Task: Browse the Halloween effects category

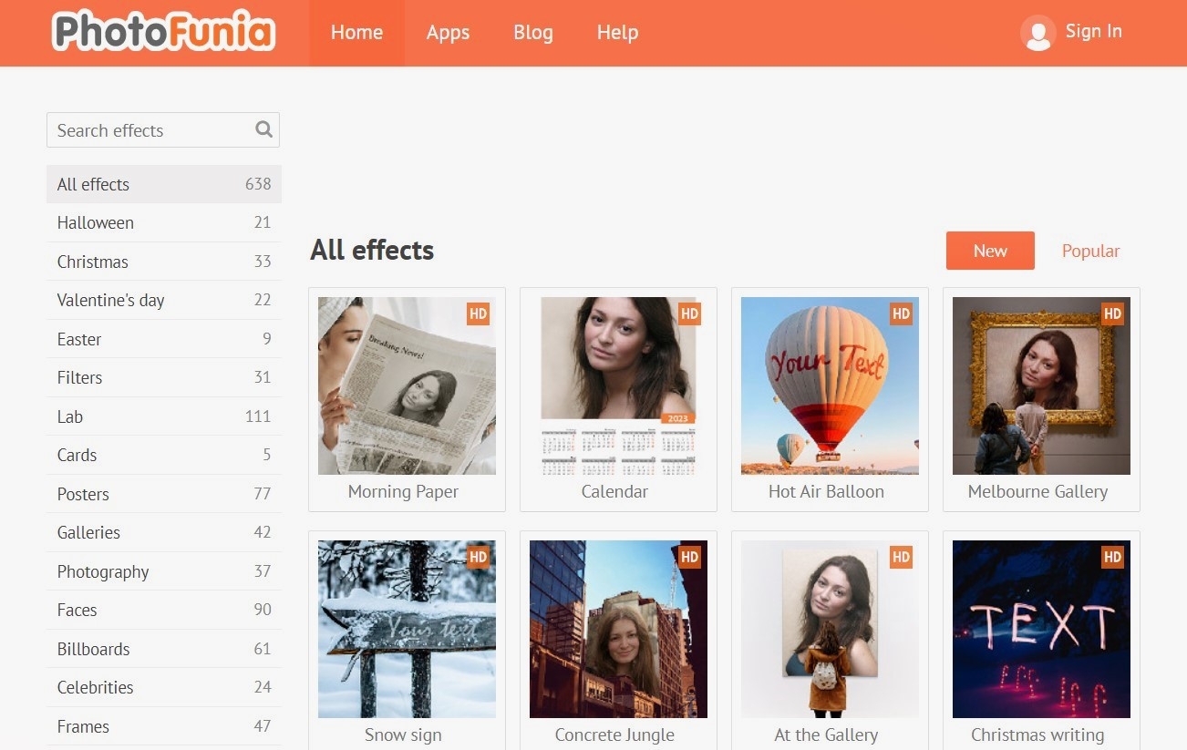Action: (95, 222)
